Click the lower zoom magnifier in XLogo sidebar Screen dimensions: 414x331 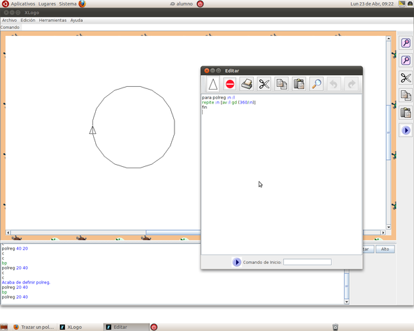click(406, 61)
